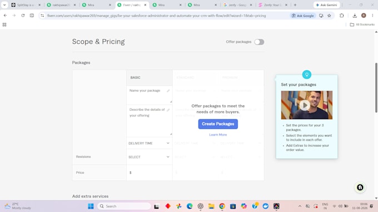
Task: Open File Explorer from taskbar
Action: [x=211, y=206]
